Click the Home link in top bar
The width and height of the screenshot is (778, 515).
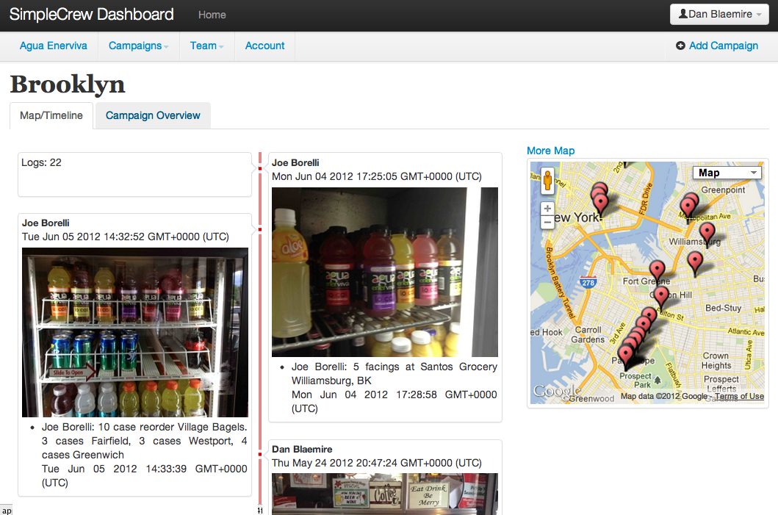tap(212, 15)
